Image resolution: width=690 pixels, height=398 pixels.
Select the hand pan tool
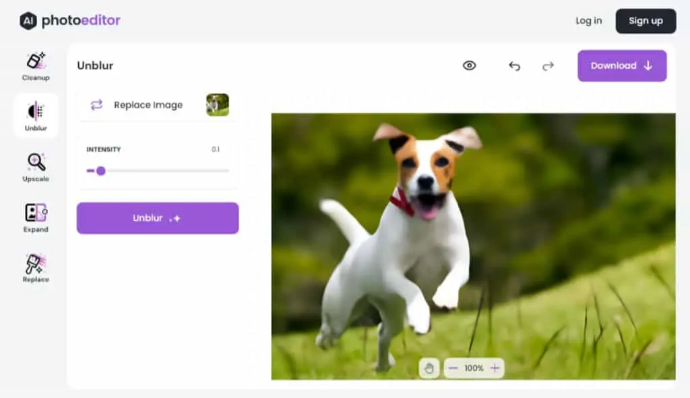(429, 368)
